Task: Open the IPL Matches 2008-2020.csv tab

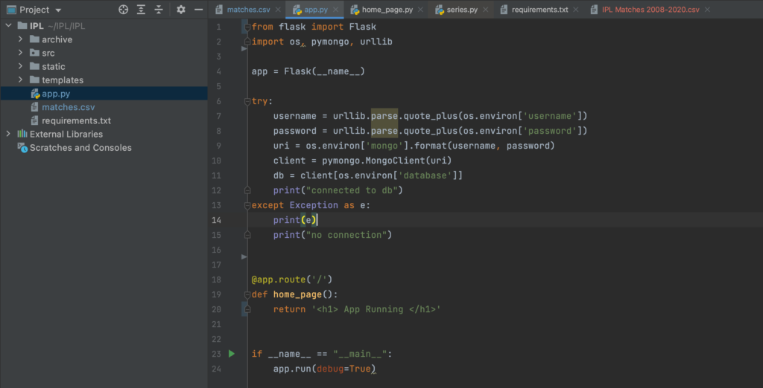Action: coord(650,10)
